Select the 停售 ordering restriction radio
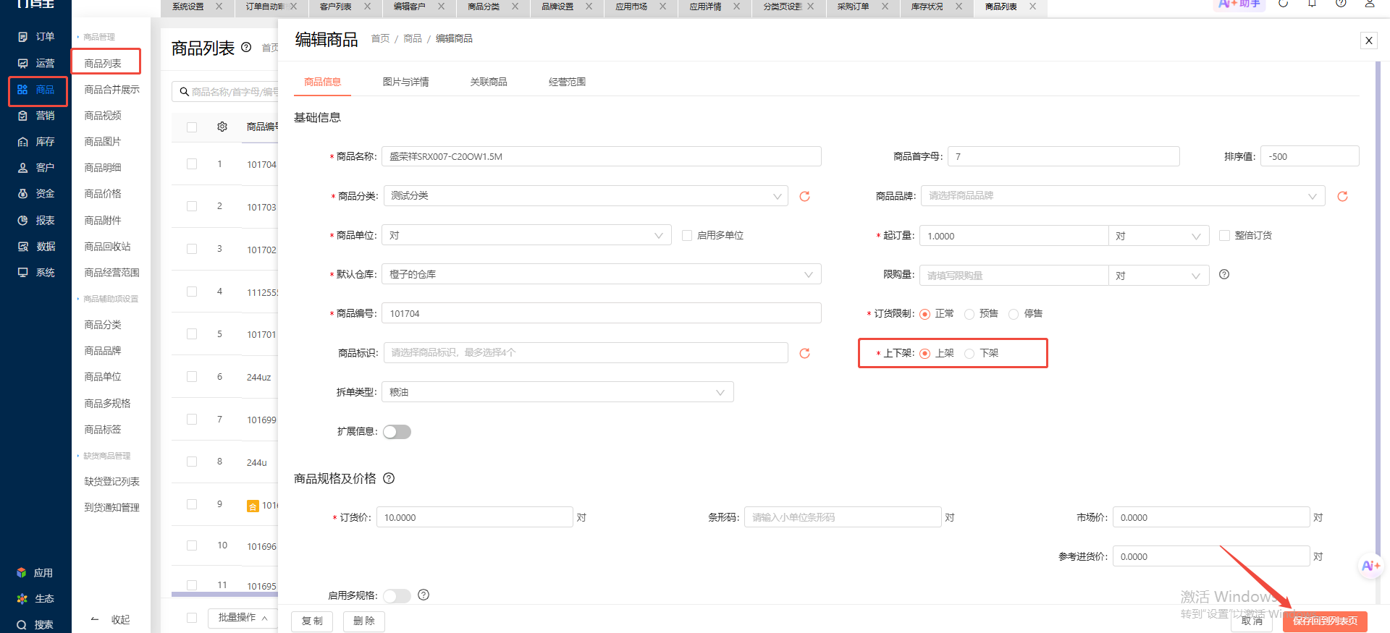1390x633 pixels. pos(1014,314)
